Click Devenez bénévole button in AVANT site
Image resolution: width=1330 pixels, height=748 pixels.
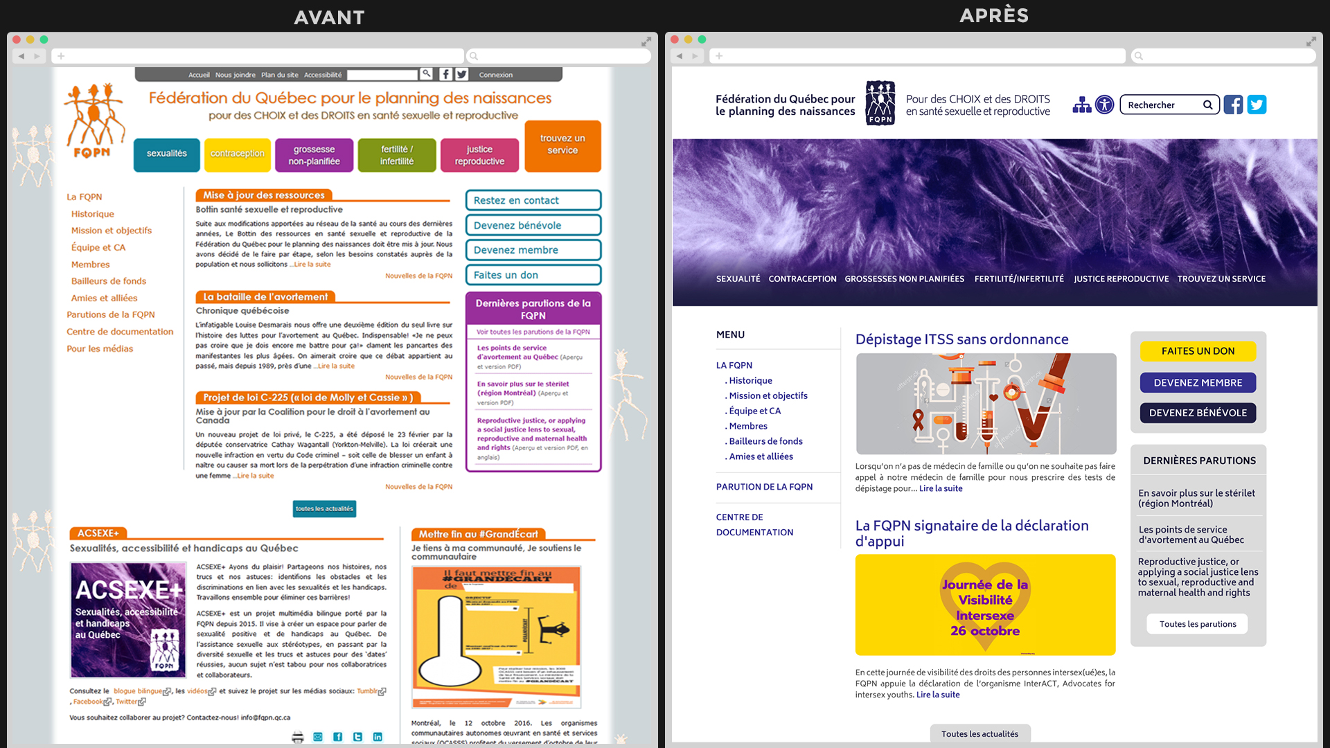click(x=533, y=225)
